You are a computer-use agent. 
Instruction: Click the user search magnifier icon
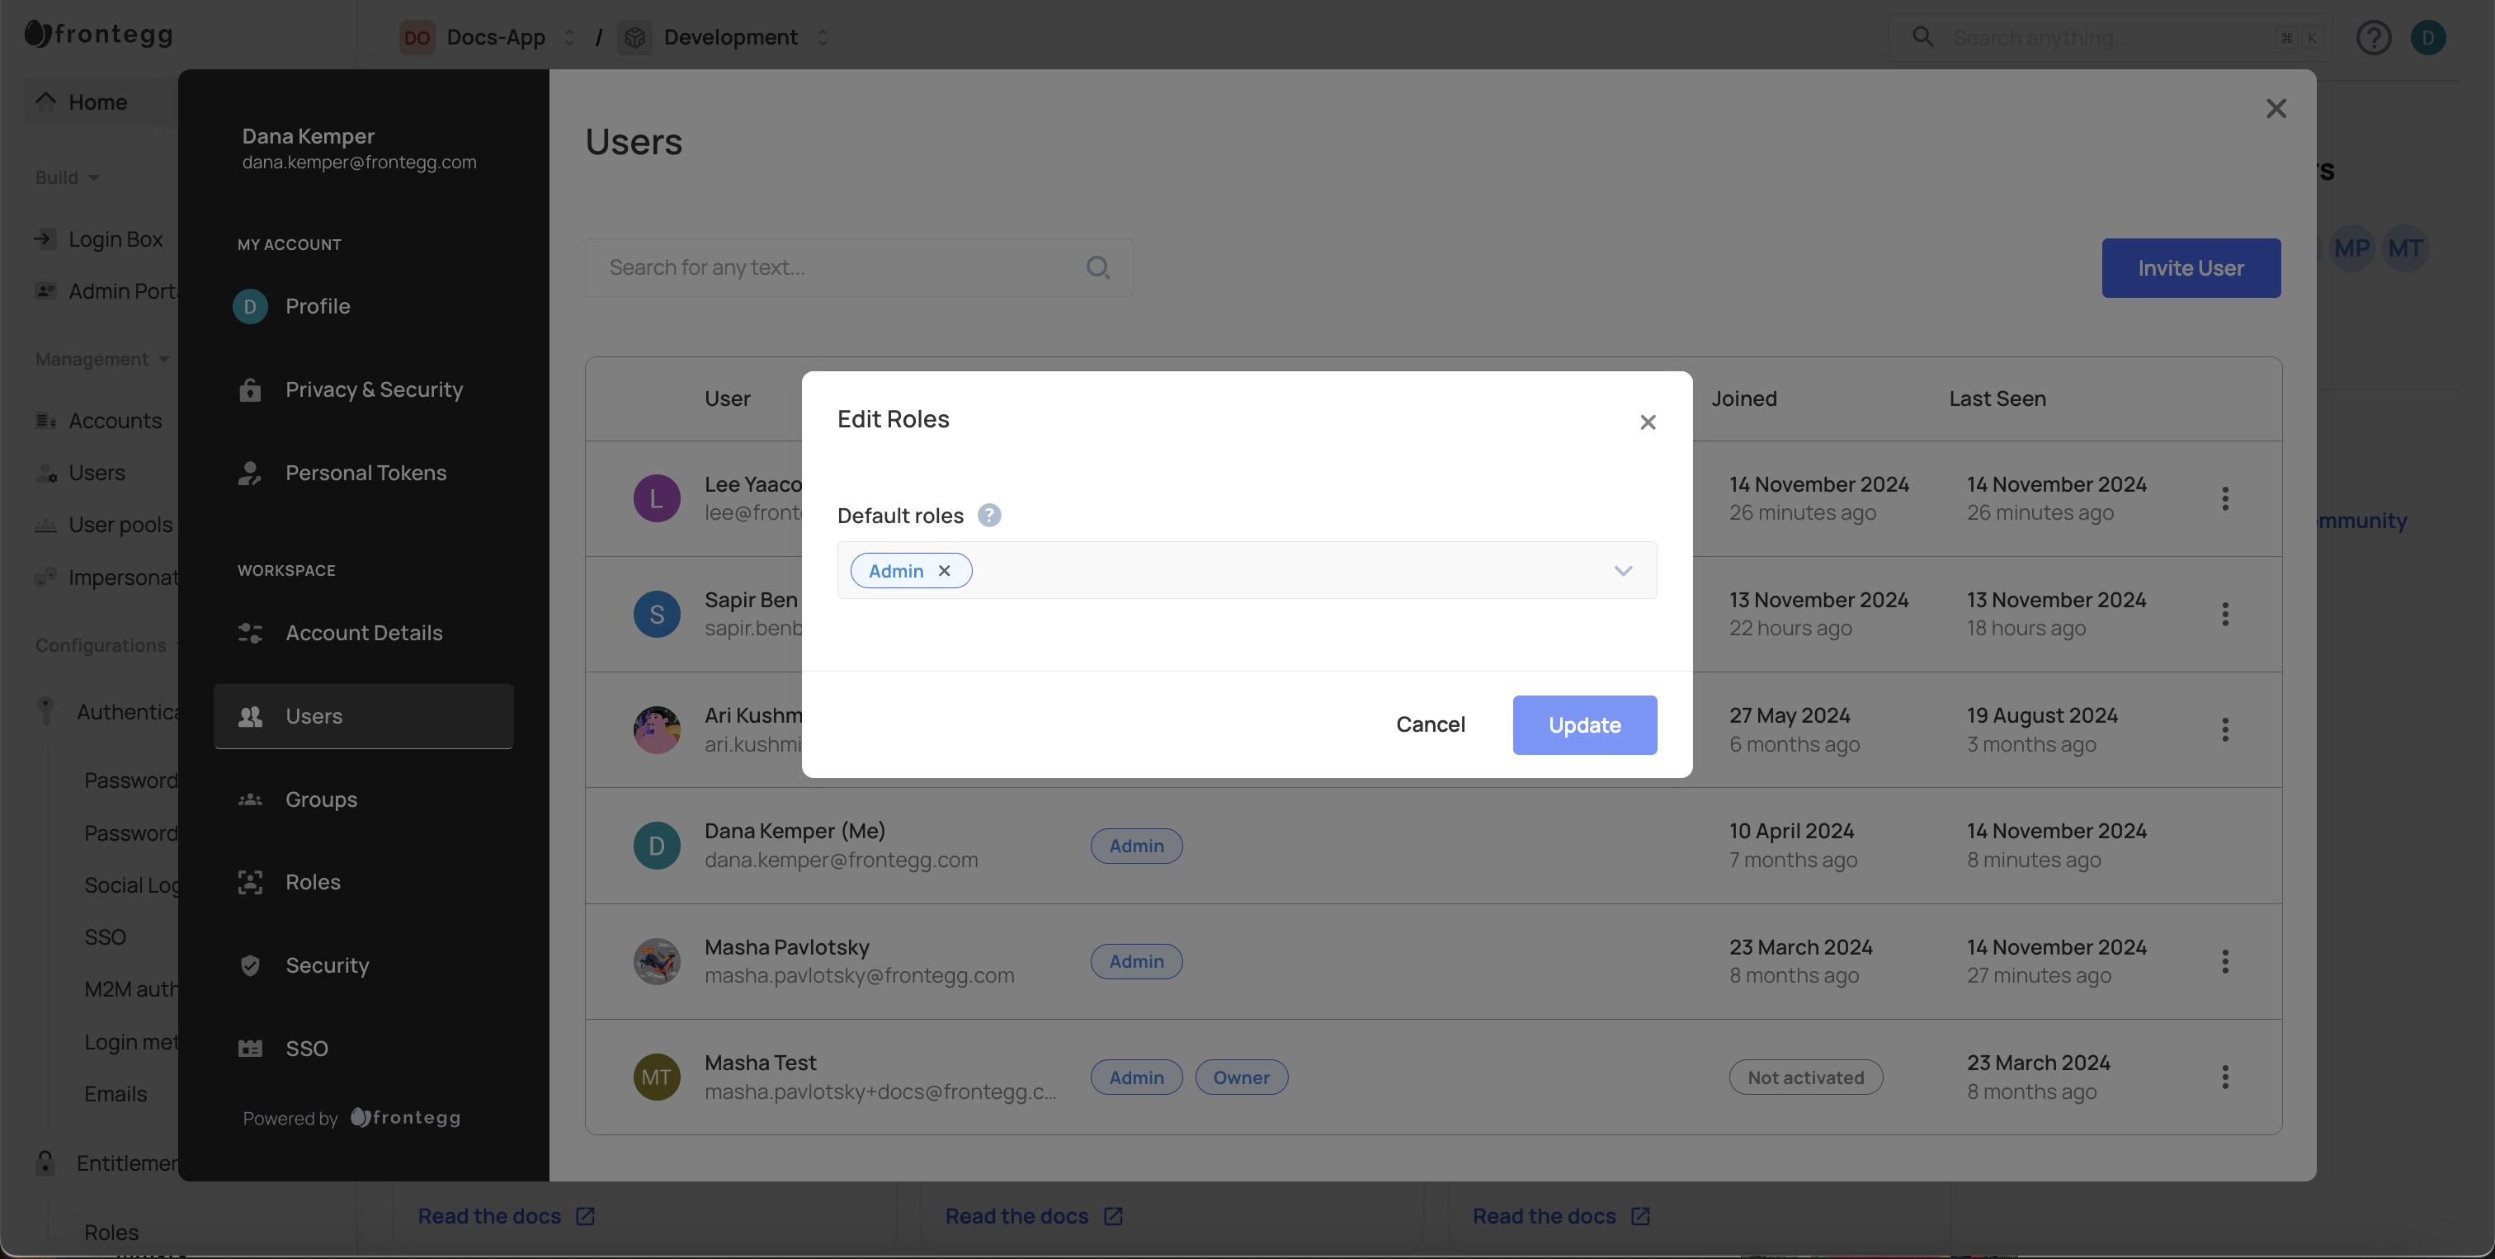(1097, 267)
